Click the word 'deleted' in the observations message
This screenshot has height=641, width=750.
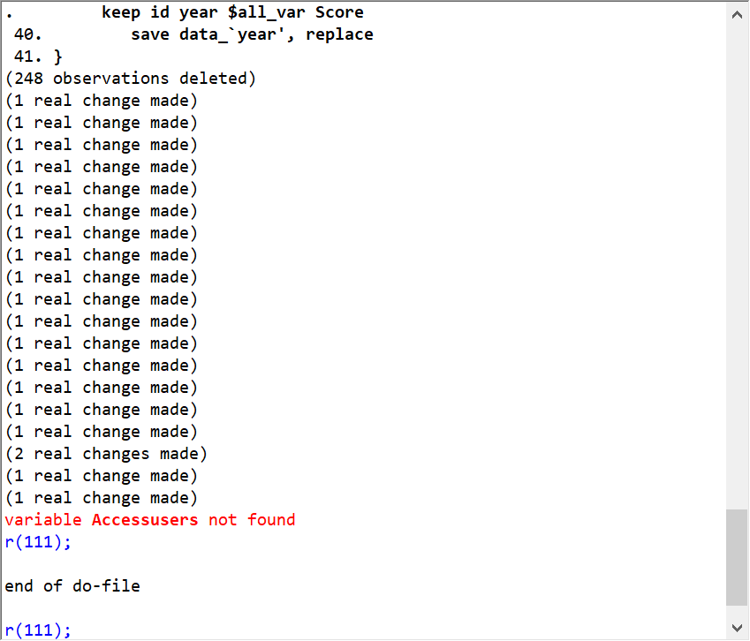[223, 79]
